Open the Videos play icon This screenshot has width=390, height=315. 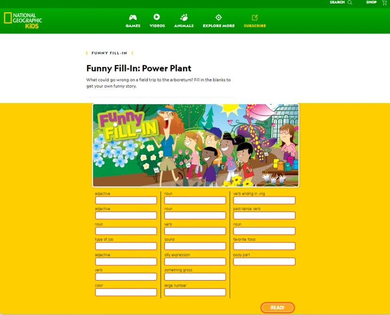click(x=157, y=17)
